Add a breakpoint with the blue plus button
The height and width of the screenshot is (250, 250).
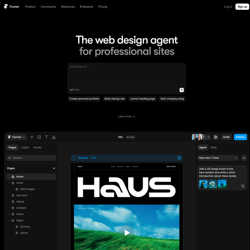point(179,158)
